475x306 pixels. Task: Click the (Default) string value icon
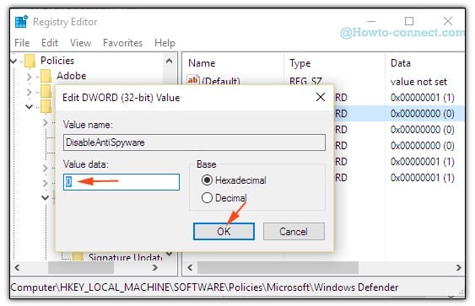coord(193,80)
